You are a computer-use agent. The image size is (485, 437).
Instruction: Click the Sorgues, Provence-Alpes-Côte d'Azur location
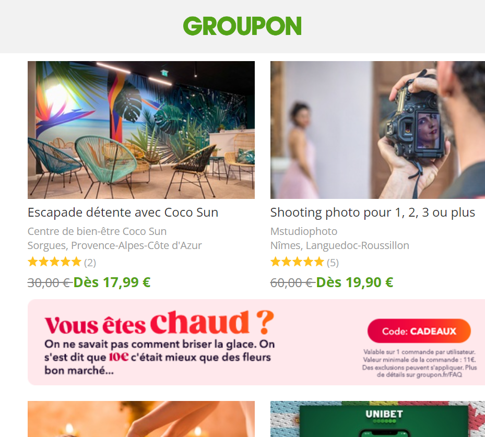pyautogui.click(x=114, y=245)
